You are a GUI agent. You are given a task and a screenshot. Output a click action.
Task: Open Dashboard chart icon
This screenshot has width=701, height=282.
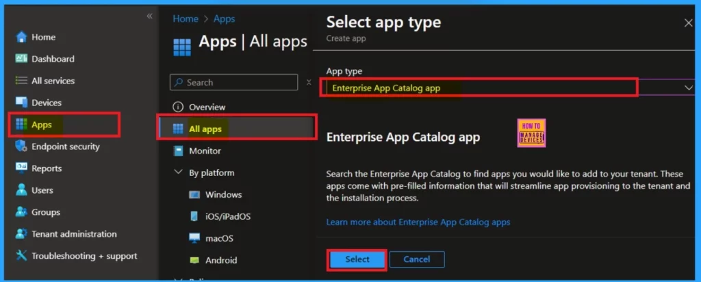(21, 59)
